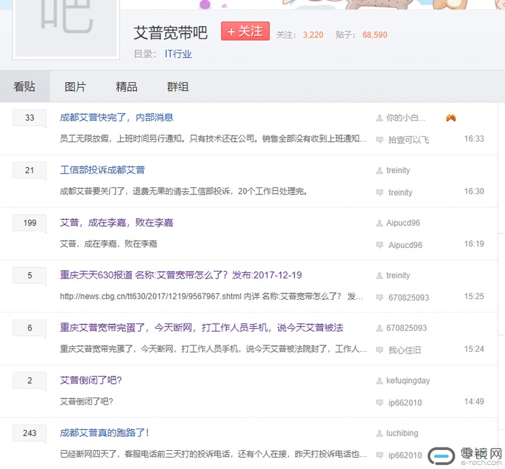
Task: Open thread 重庆艾普宽带完蛋了，今天断网
Action: 201,328
